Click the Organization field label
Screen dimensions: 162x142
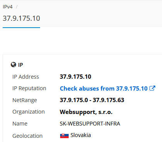29,112
